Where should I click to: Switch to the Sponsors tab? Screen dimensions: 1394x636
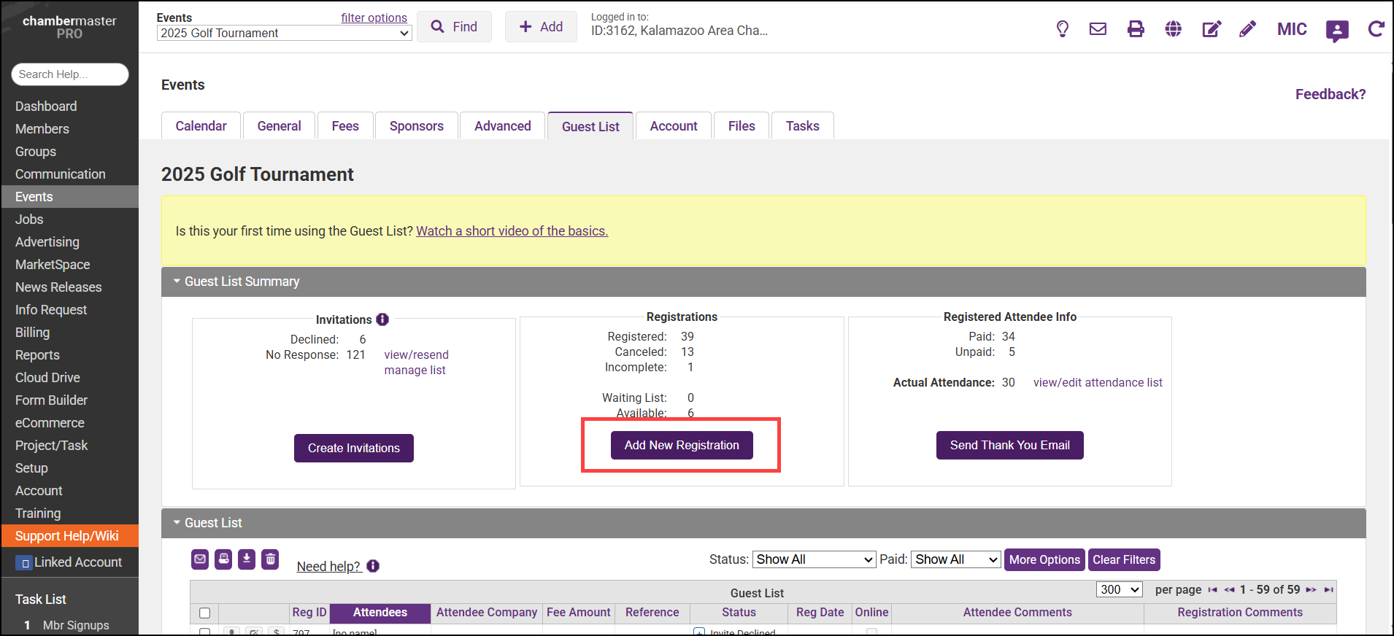coord(416,126)
